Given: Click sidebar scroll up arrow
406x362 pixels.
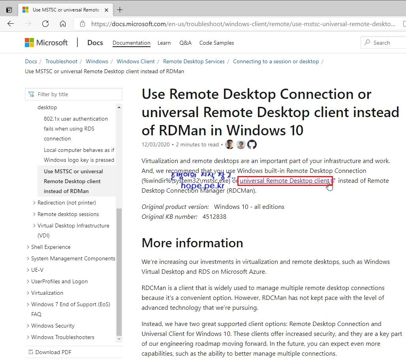Looking at the screenshot, I should coord(119,107).
